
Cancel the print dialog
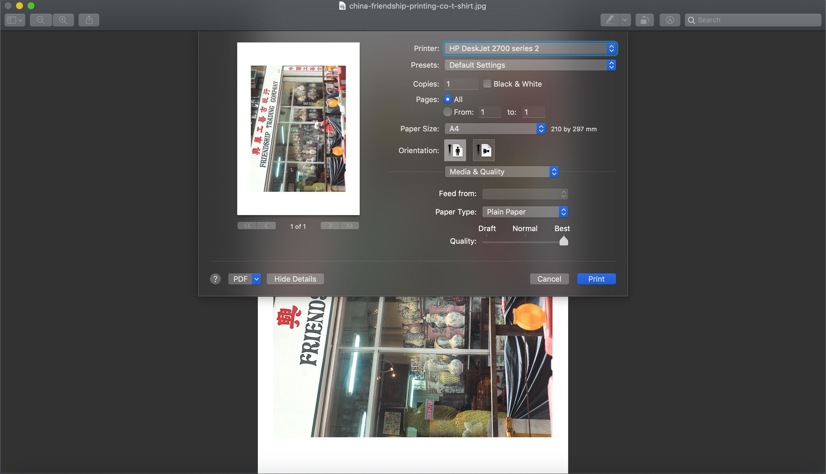549,279
